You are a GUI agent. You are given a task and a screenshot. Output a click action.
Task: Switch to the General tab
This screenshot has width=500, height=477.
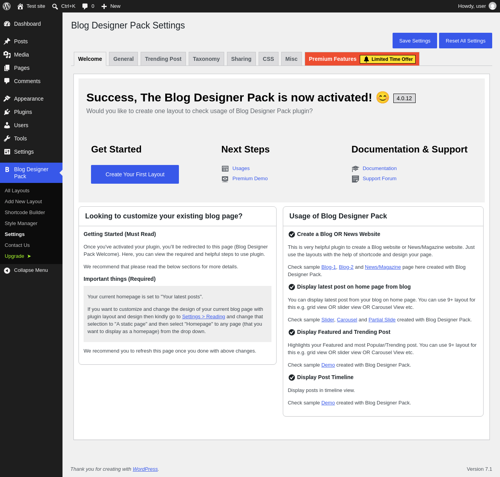(x=123, y=59)
